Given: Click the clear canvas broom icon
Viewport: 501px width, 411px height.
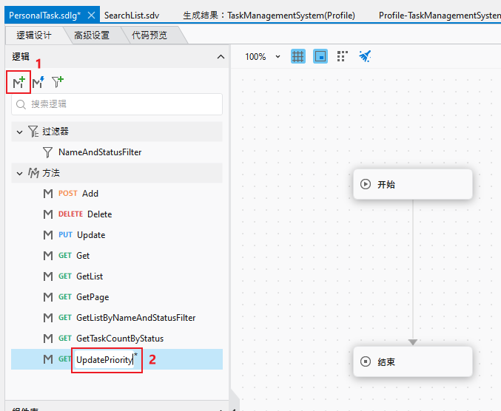Looking at the screenshot, I should (x=364, y=56).
